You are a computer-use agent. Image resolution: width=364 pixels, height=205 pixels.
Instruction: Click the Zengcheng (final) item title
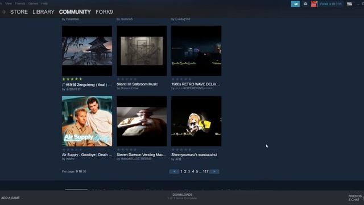pos(87,85)
